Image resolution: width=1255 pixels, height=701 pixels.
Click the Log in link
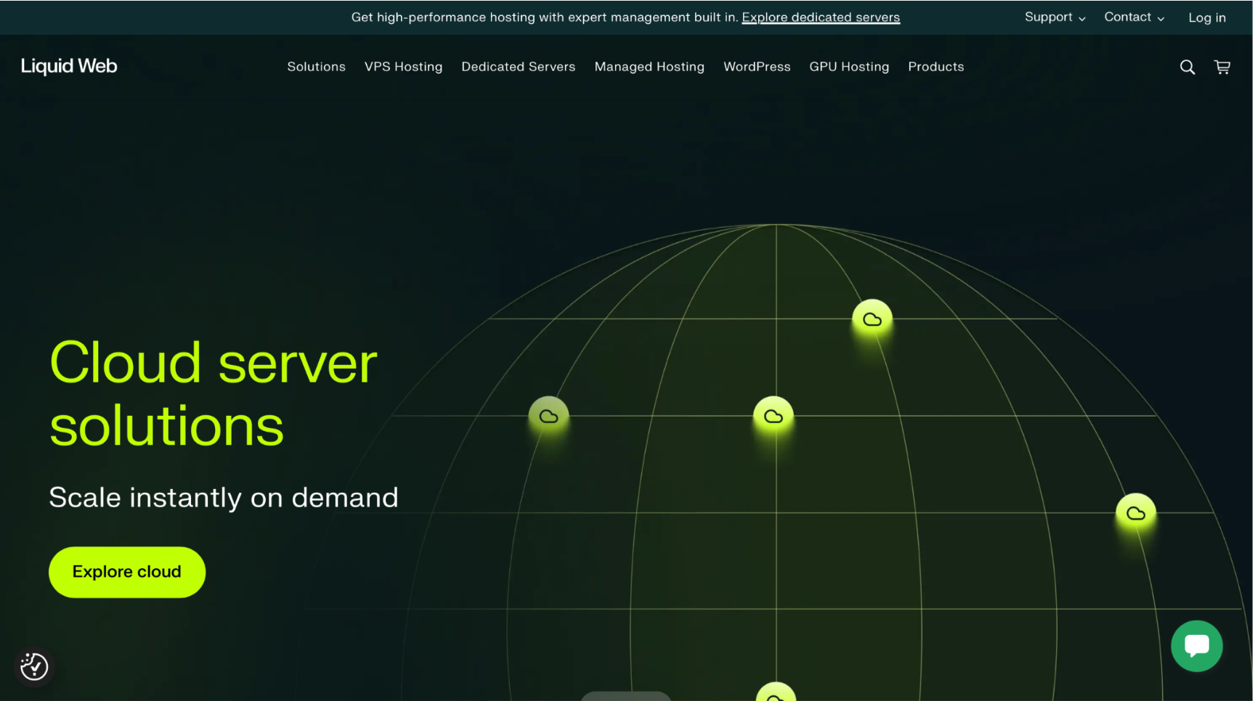tap(1206, 18)
